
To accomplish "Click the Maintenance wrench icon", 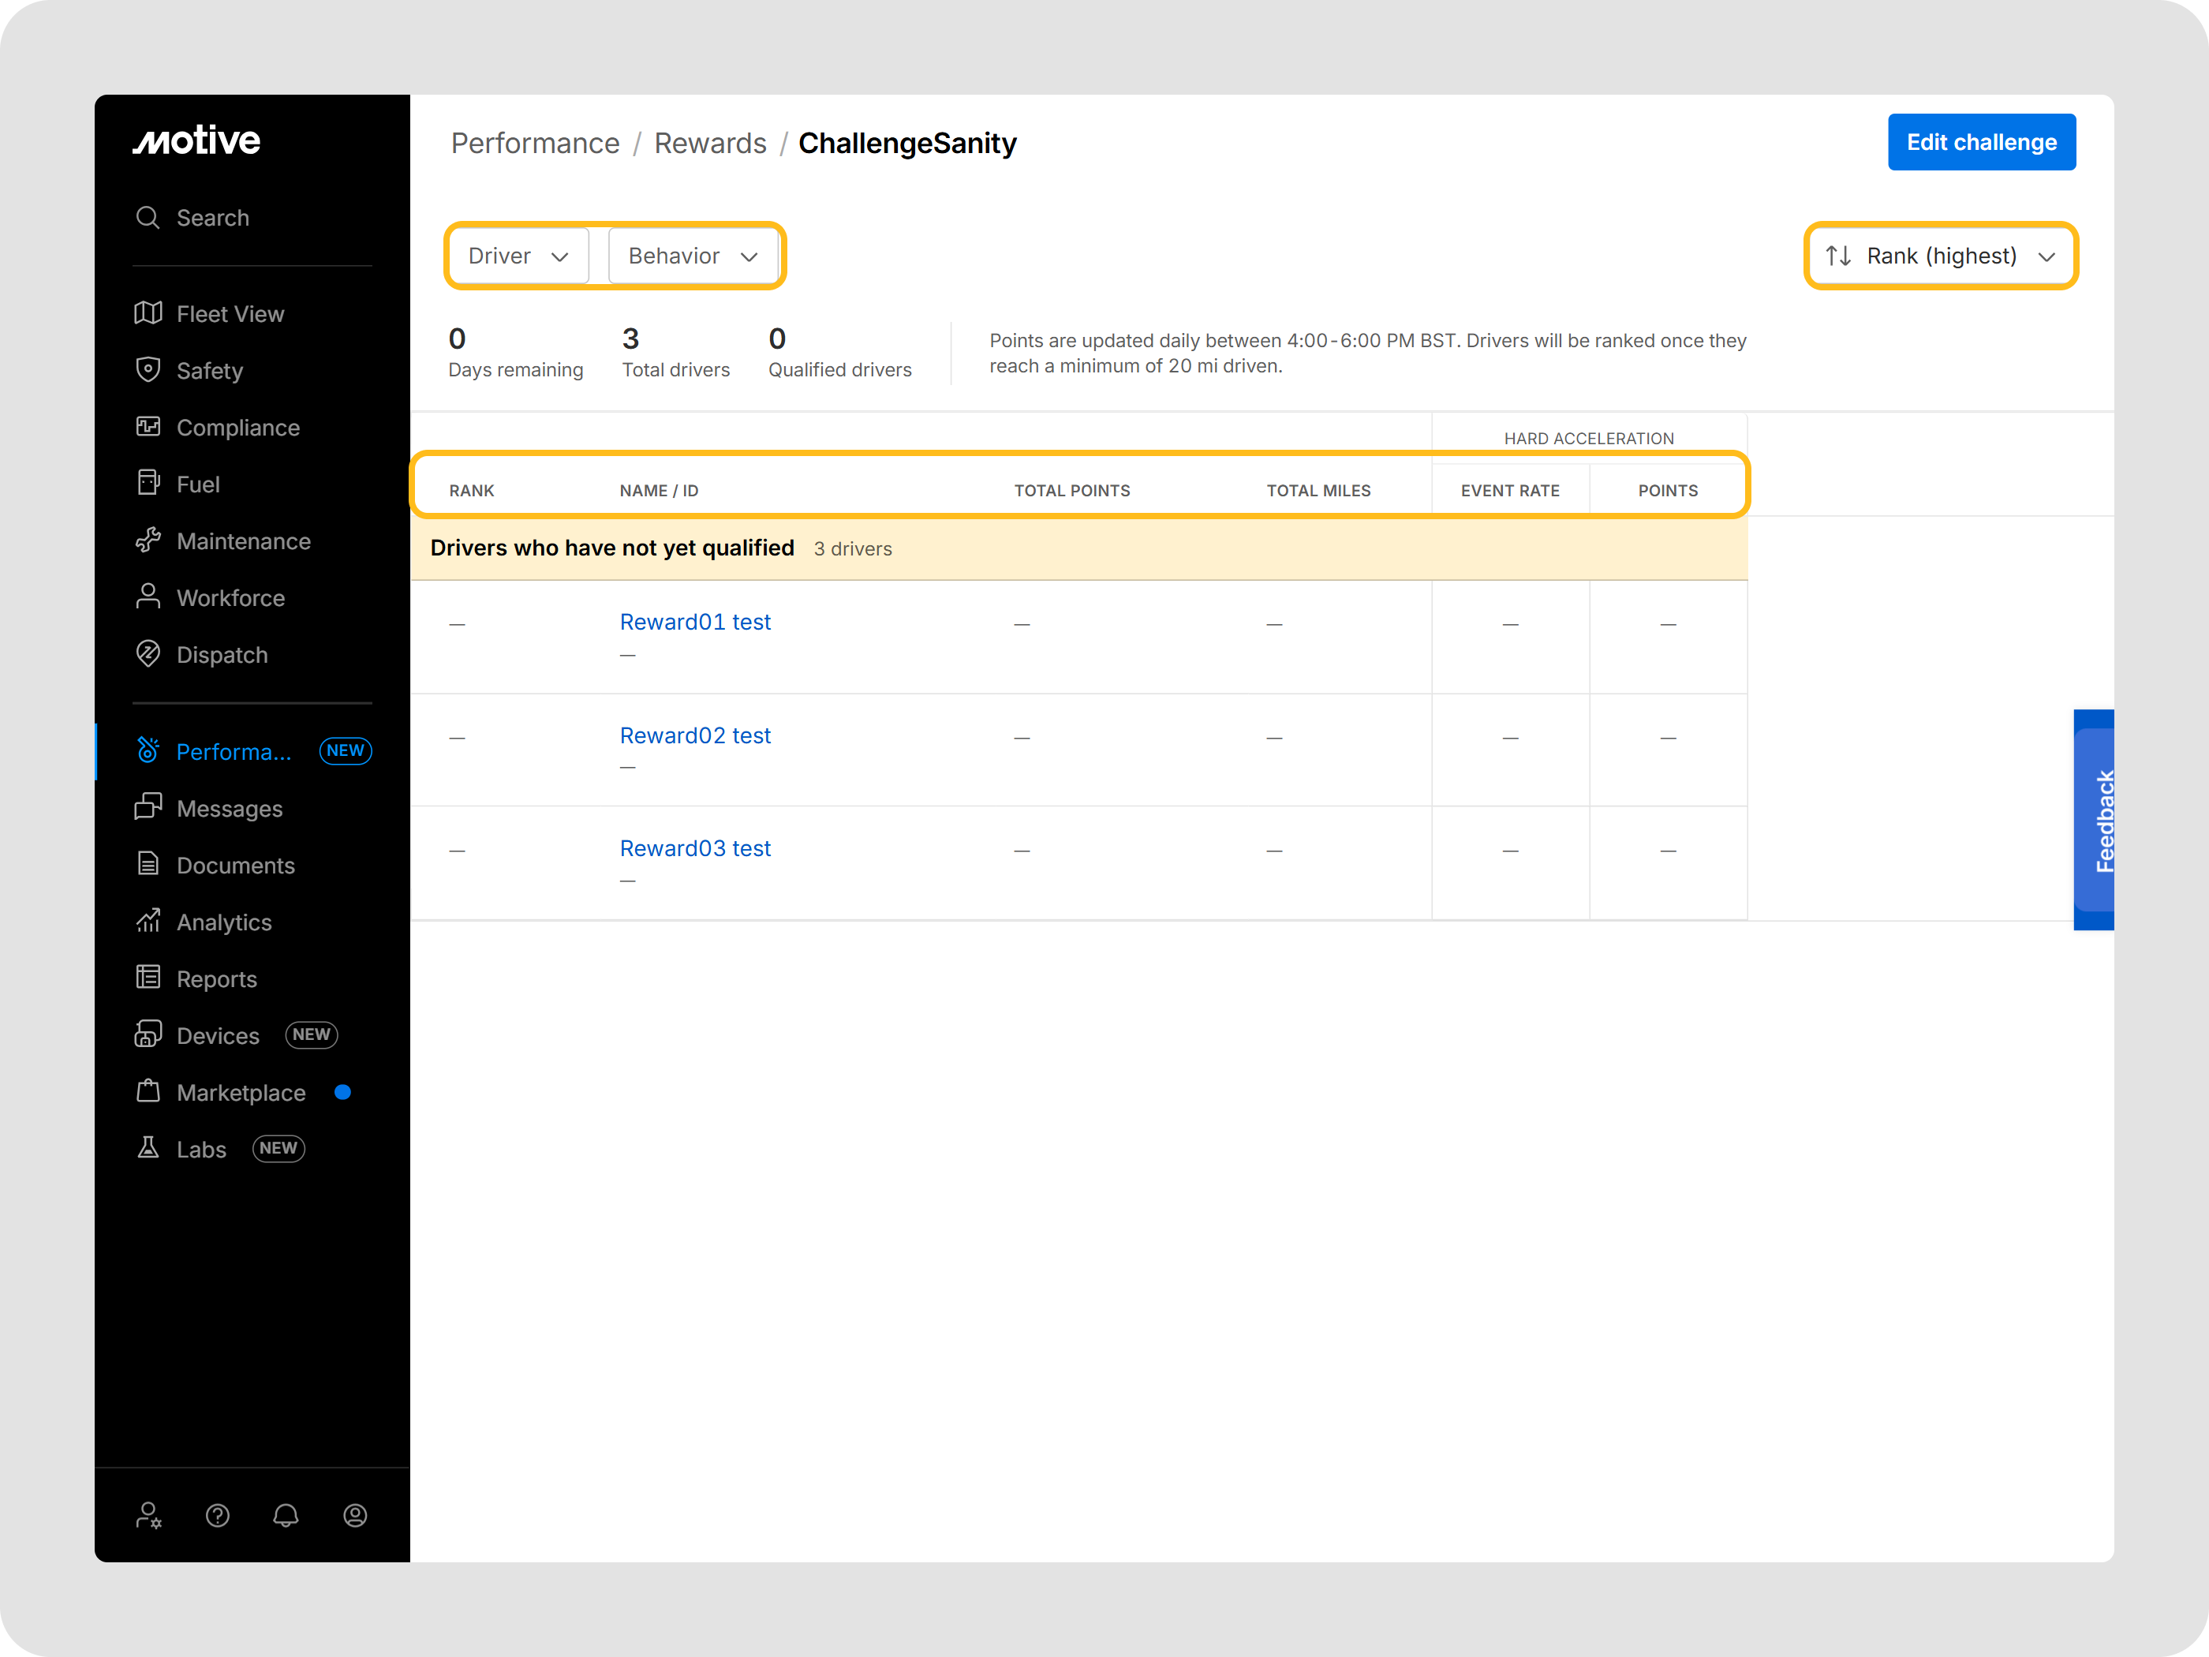I will [148, 540].
